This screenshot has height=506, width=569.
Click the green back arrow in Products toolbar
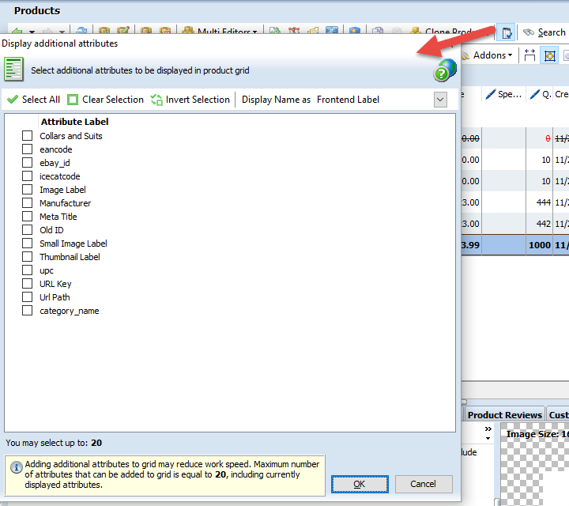click(17, 31)
